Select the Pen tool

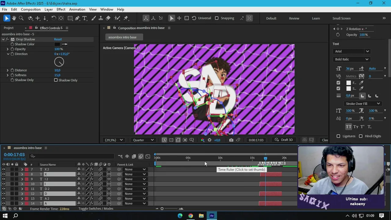[x=77, y=18]
